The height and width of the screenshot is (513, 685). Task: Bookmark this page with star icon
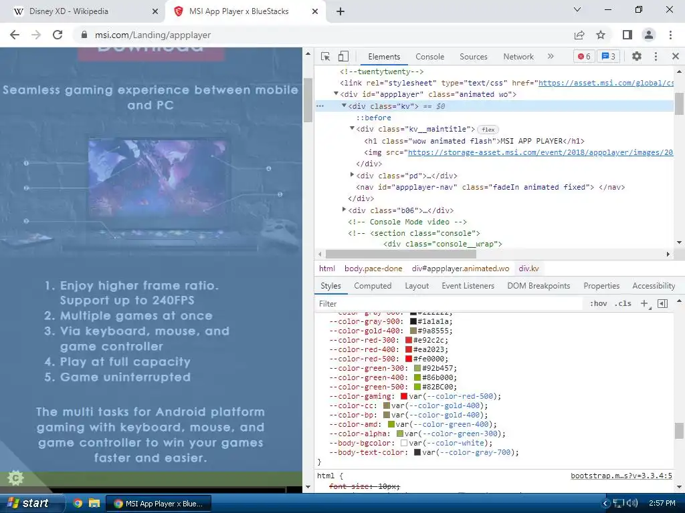[601, 35]
